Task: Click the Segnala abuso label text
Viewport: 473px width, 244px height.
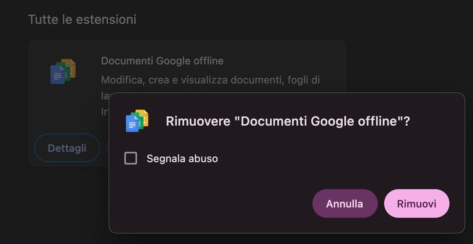Action: tap(182, 158)
